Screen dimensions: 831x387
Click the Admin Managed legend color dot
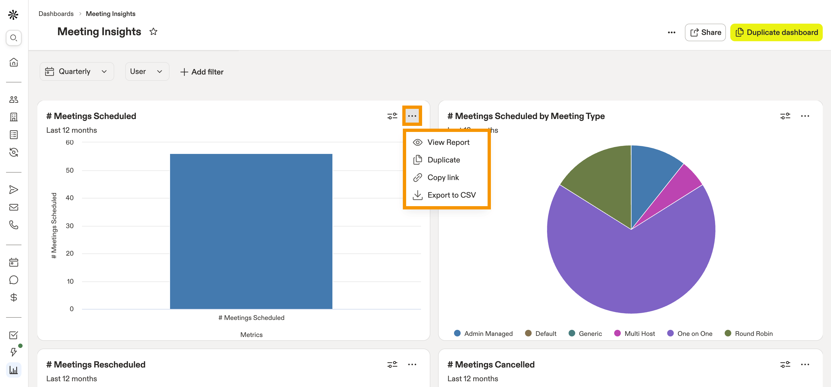pyautogui.click(x=457, y=333)
